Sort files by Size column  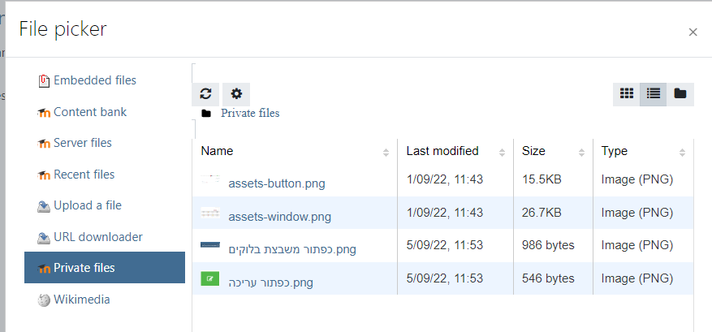(533, 151)
